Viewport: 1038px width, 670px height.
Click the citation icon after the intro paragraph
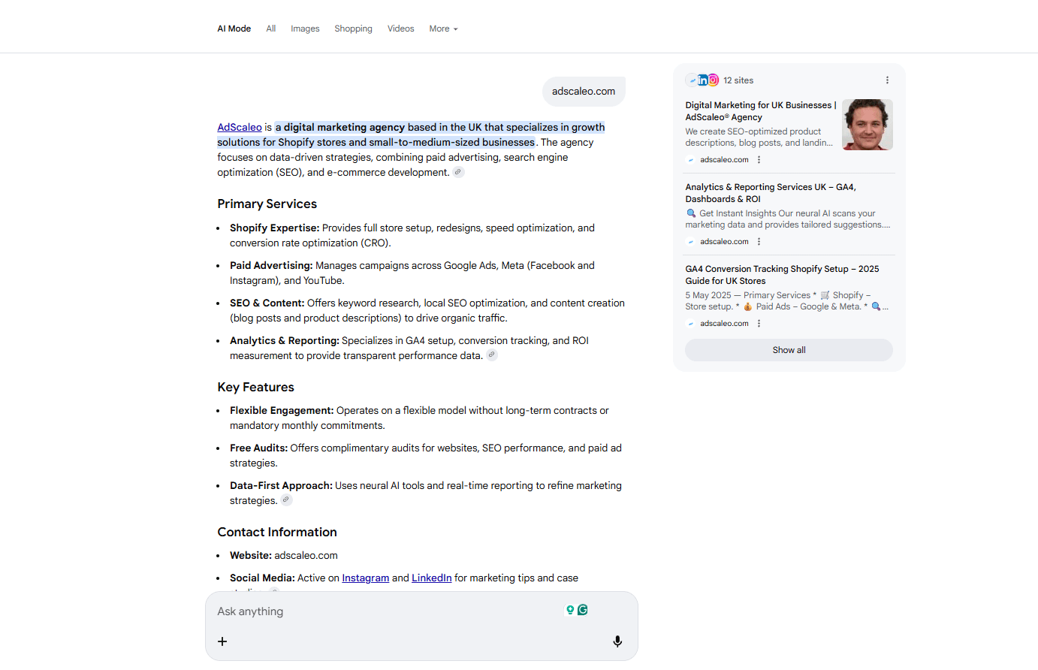(x=458, y=172)
